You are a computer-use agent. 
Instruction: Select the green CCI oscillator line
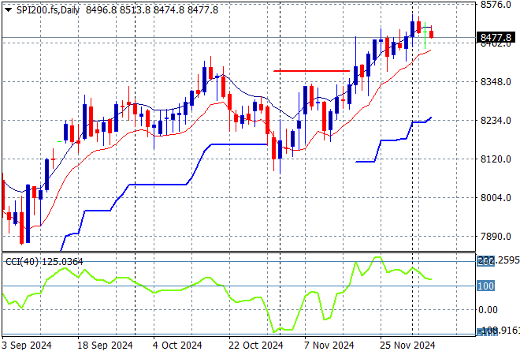pos(217,294)
